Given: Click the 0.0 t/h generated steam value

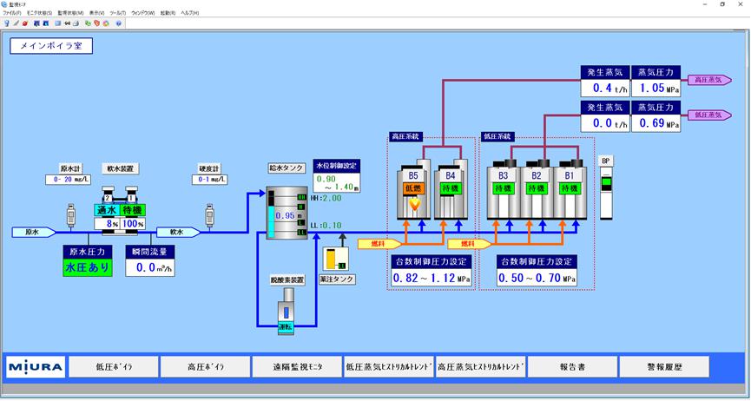Looking at the screenshot, I should point(605,123).
